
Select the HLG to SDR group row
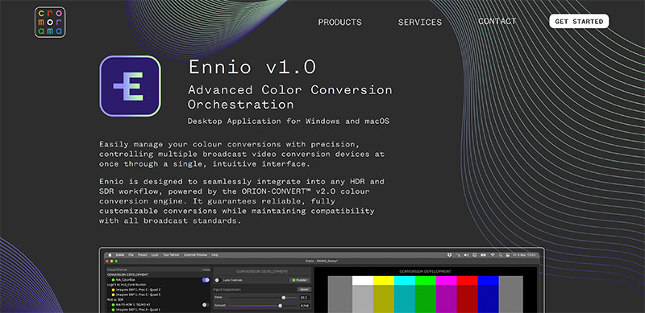point(158,299)
